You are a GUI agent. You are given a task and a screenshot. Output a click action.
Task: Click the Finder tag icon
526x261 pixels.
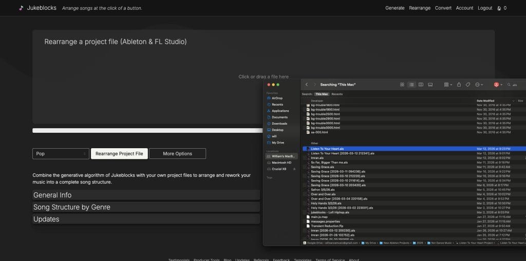(468, 85)
